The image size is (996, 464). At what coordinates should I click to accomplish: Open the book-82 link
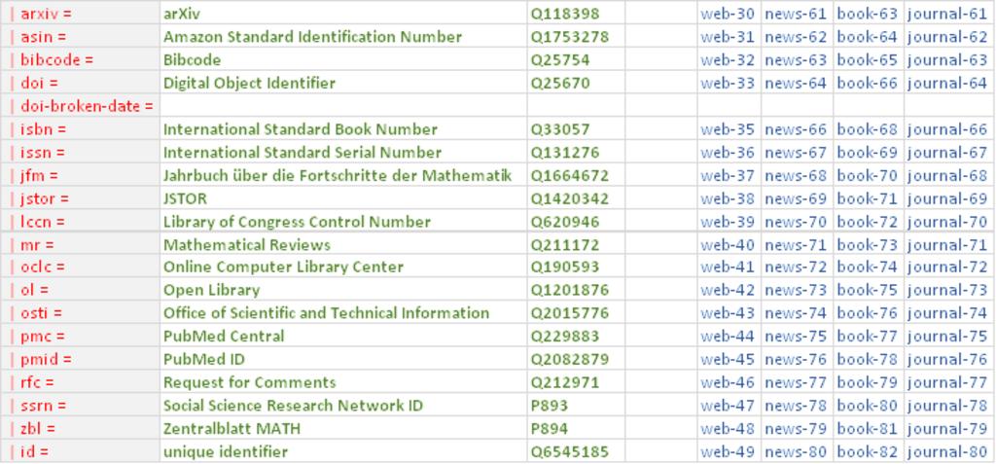coord(867,452)
